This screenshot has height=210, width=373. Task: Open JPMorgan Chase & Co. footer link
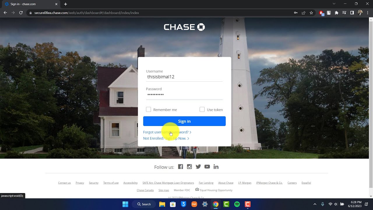(269, 183)
